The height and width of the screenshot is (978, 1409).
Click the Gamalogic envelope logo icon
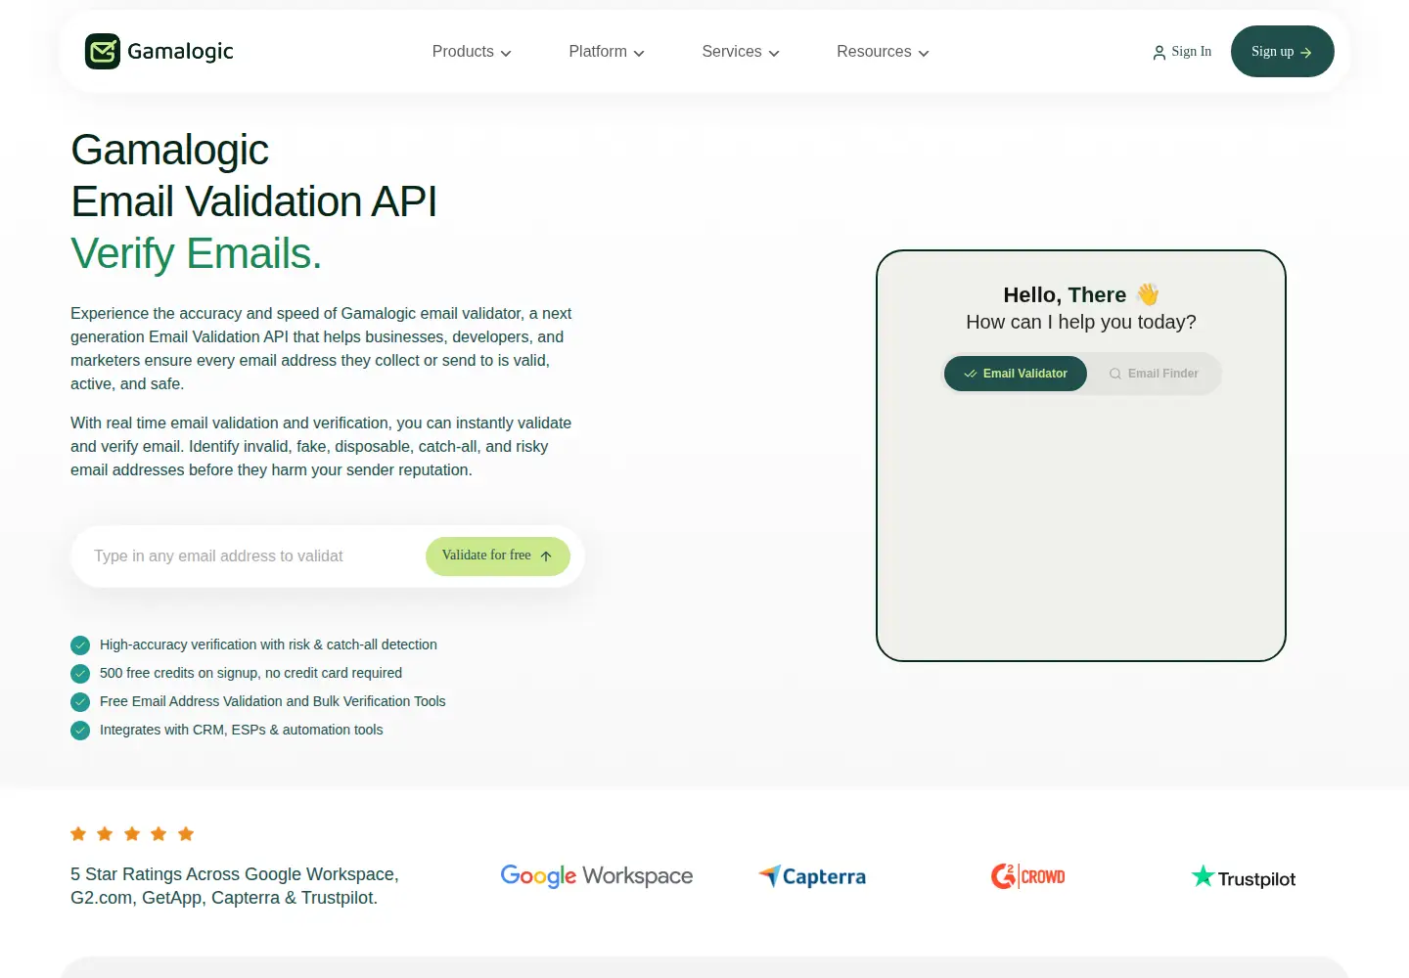pos(103,52)
